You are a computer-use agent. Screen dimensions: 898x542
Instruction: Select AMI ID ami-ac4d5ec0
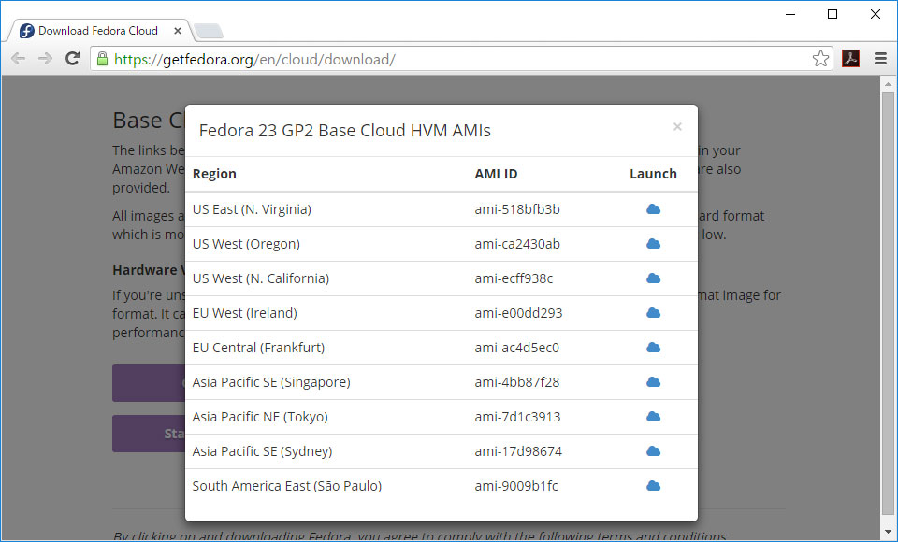pos(516,348)
